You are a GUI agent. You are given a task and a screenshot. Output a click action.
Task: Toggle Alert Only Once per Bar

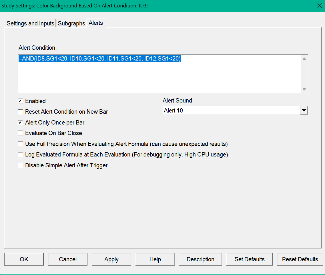coord(20,123)
